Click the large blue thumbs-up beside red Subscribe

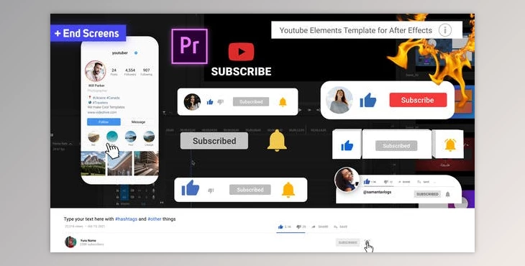point(368,100)
